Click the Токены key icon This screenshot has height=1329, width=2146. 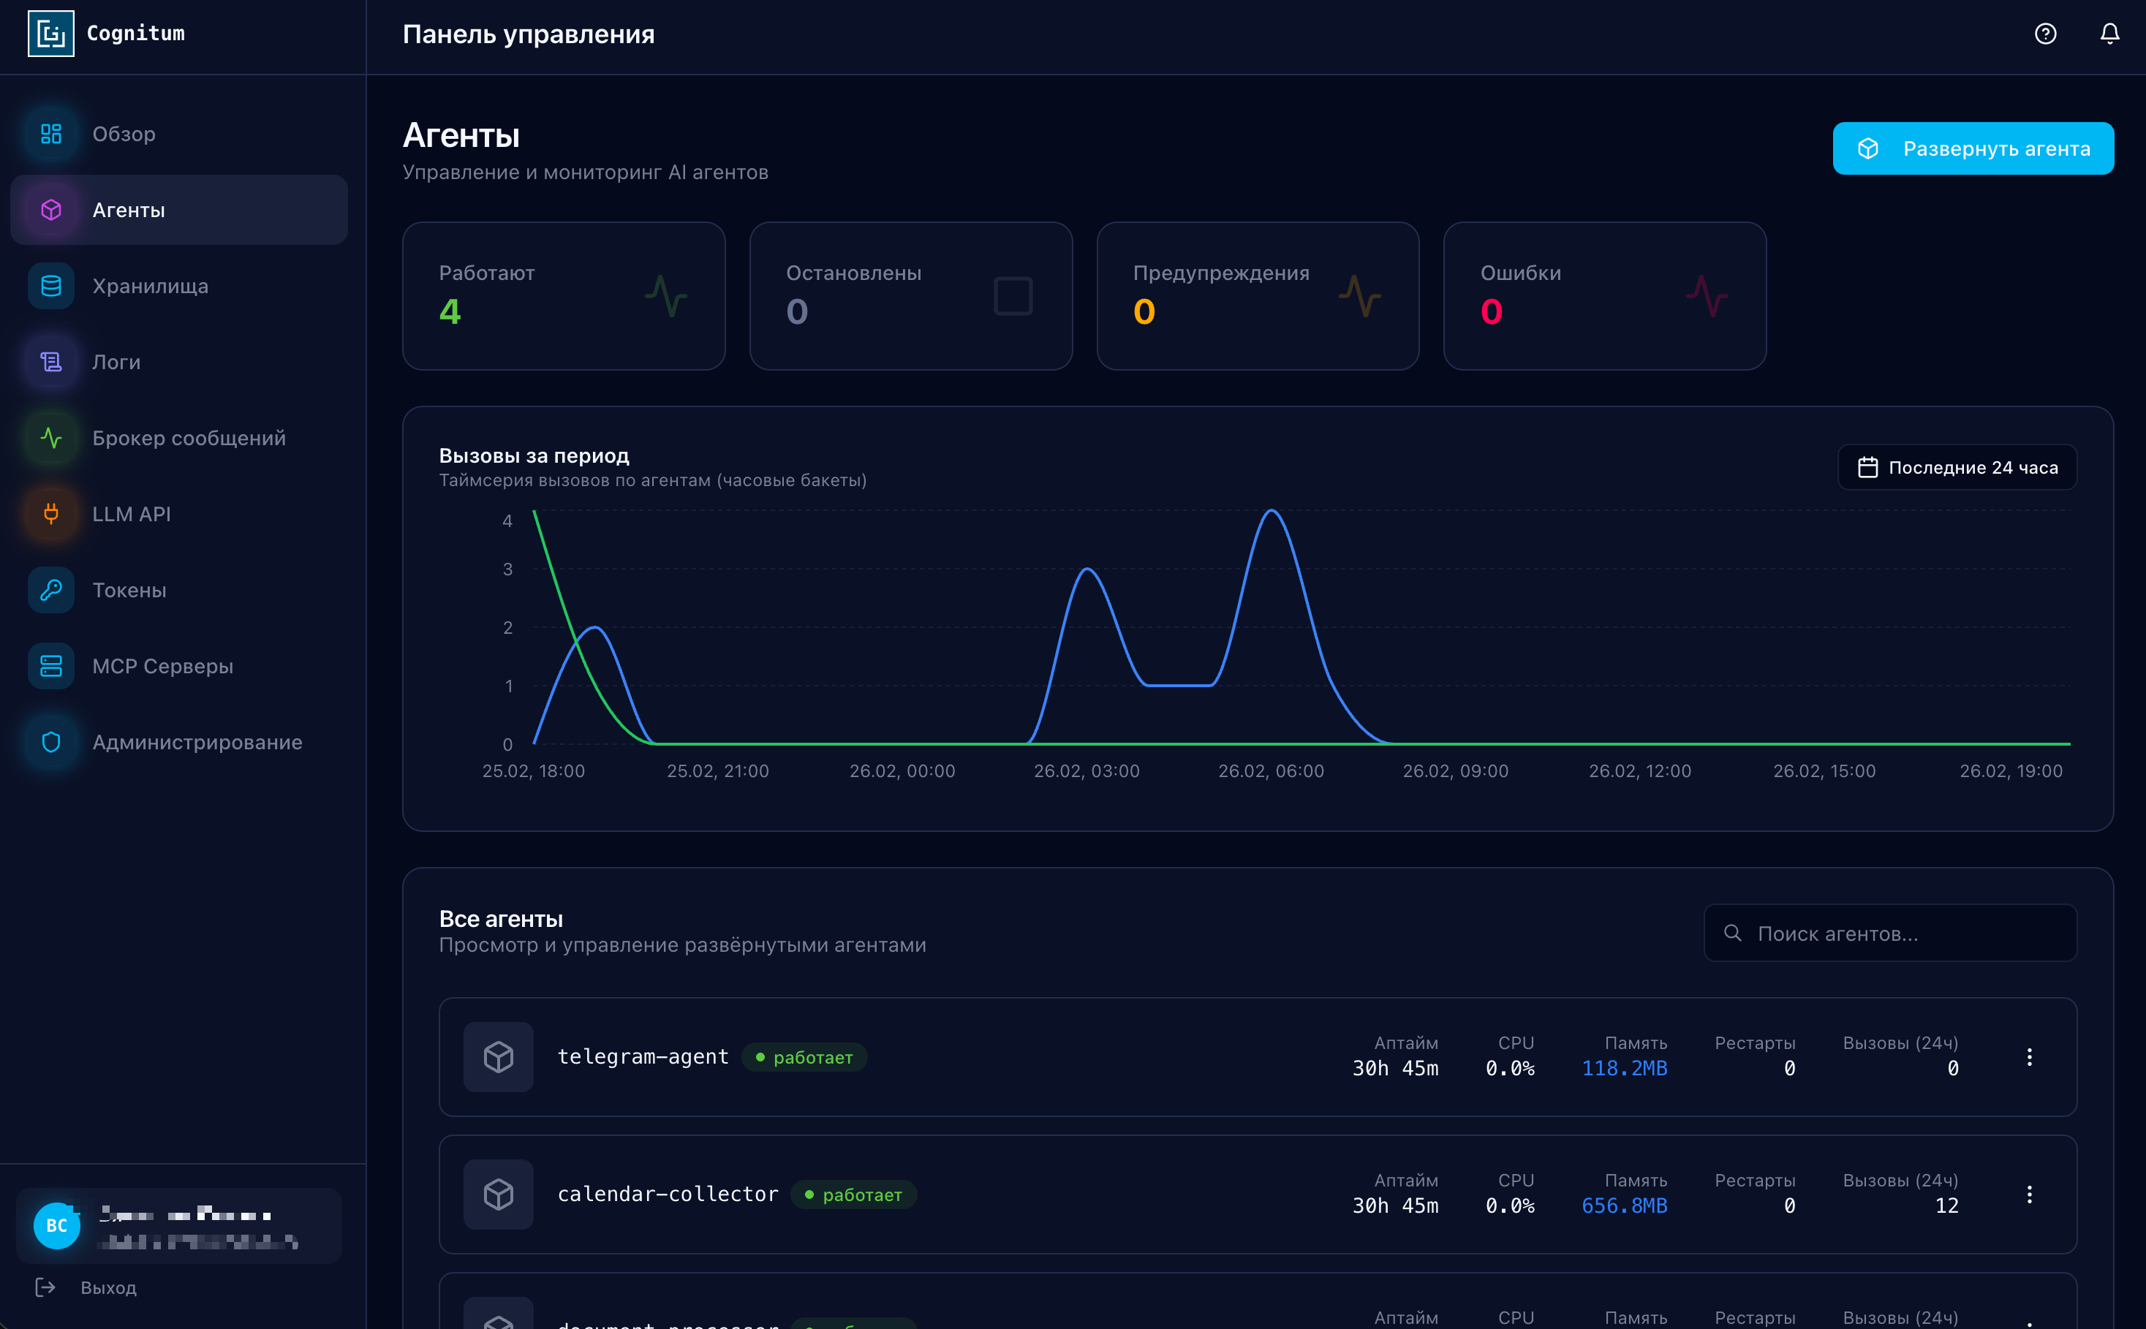pos(51,590)
